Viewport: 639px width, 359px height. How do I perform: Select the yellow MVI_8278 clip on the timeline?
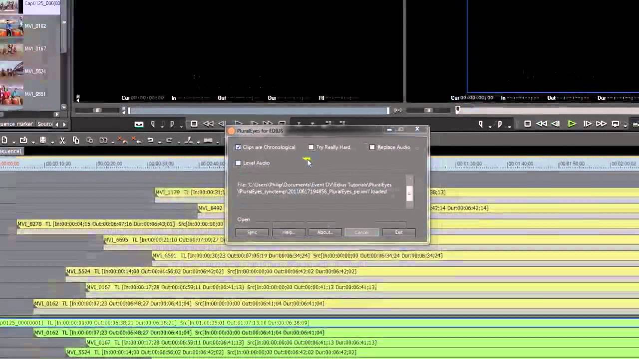pyautogui.click(x=120, y=224)
